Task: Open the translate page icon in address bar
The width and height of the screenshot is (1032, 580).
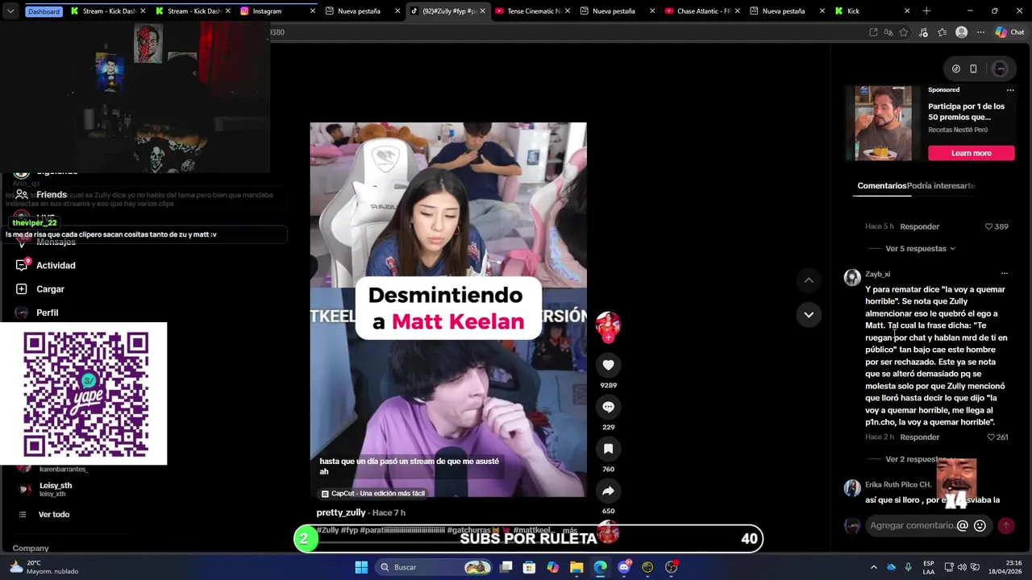Action: pyautogui.click(x=888, y=32)
